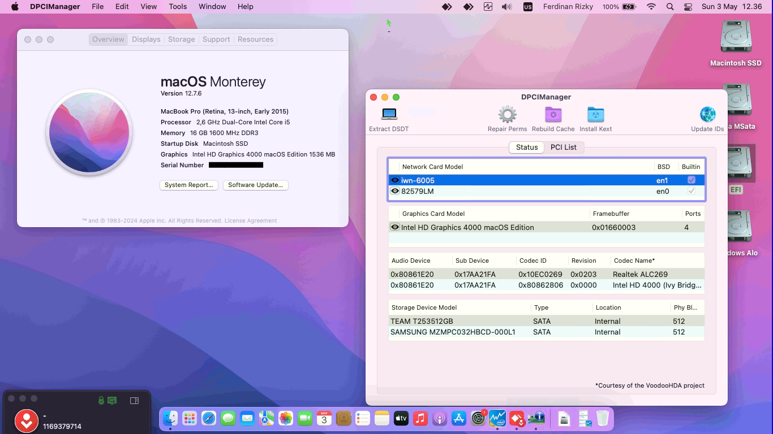Toggle eye icon for Intel HD Graphics 4000
The height and width of the screenshot is (434, 773).
(395, 227)
